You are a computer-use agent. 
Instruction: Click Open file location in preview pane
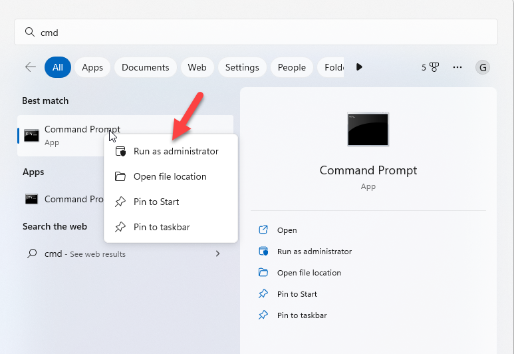click(309, 273)
